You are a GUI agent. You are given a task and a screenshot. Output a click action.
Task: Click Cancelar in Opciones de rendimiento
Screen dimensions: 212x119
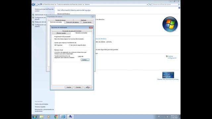(x=78, y=87)
